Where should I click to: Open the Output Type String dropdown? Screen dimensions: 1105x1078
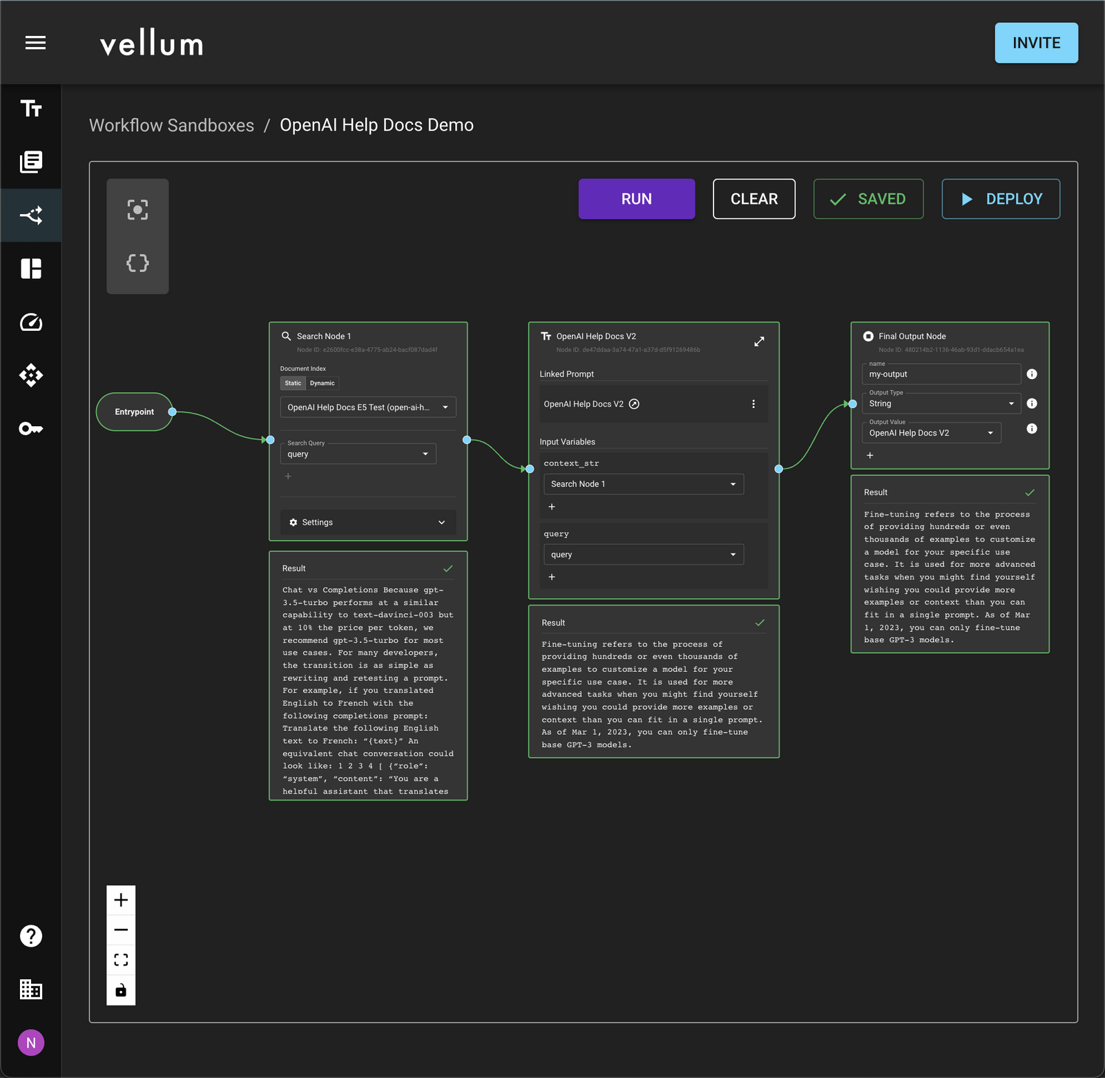[941, 403]
